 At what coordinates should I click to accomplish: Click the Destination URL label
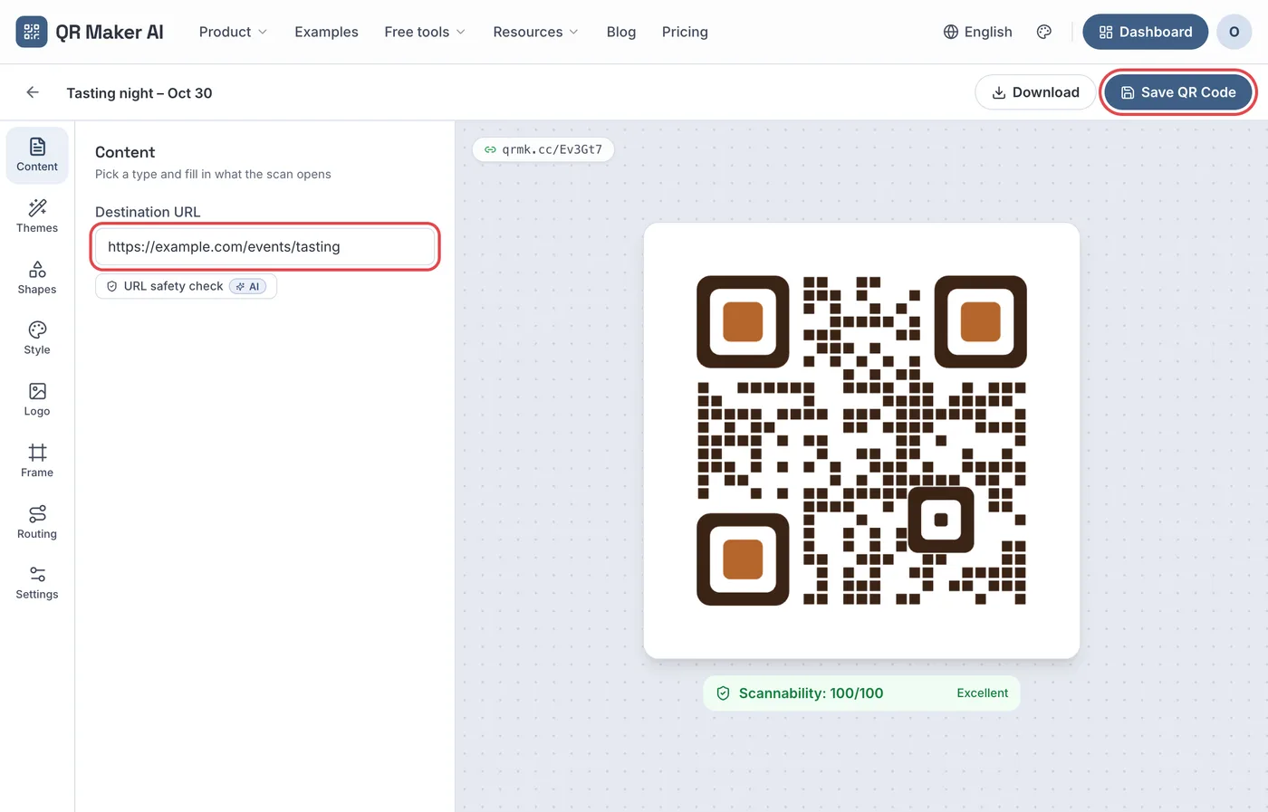(148, 212)
